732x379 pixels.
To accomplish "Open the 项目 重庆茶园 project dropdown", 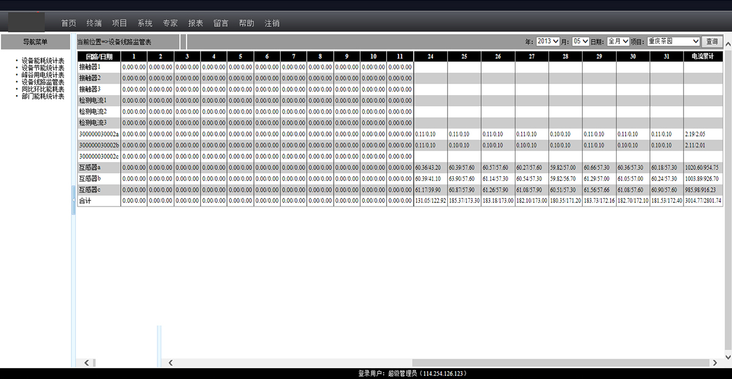I will [673, 41].
